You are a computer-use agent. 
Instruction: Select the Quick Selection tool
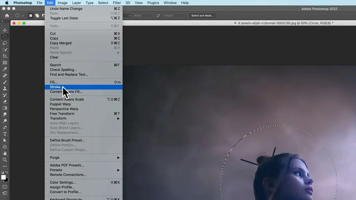click(5, 50)
